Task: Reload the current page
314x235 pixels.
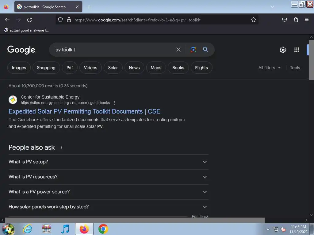Action: click(x=29, y=20)
